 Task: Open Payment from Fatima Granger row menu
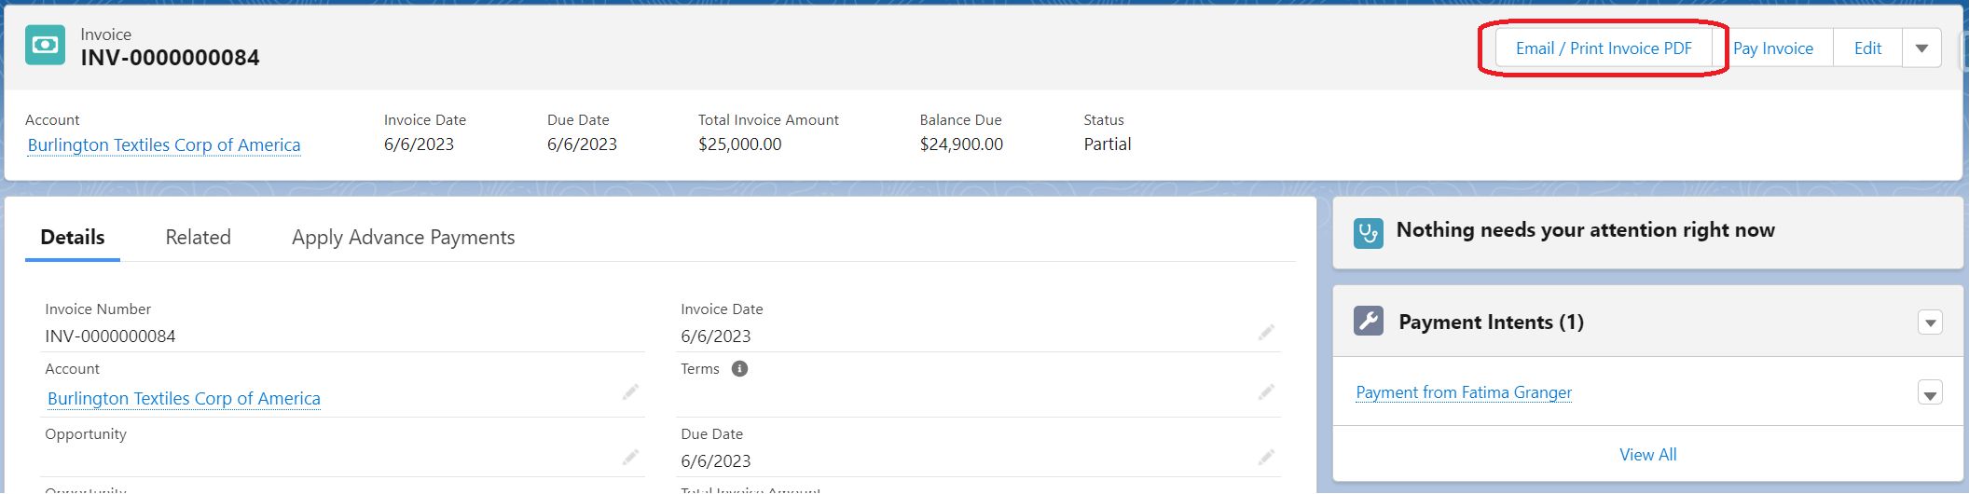click(x=1930, y=393)
